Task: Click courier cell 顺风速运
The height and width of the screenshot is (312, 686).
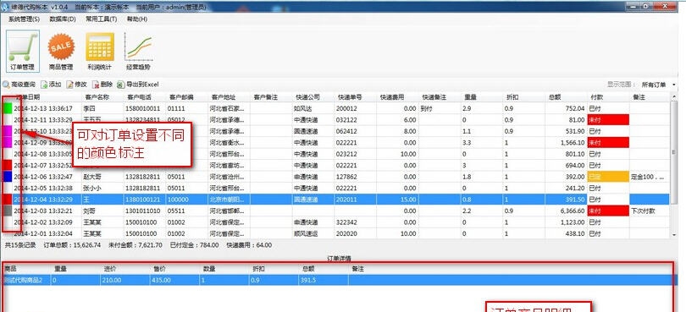Action: tap(307, 233)
